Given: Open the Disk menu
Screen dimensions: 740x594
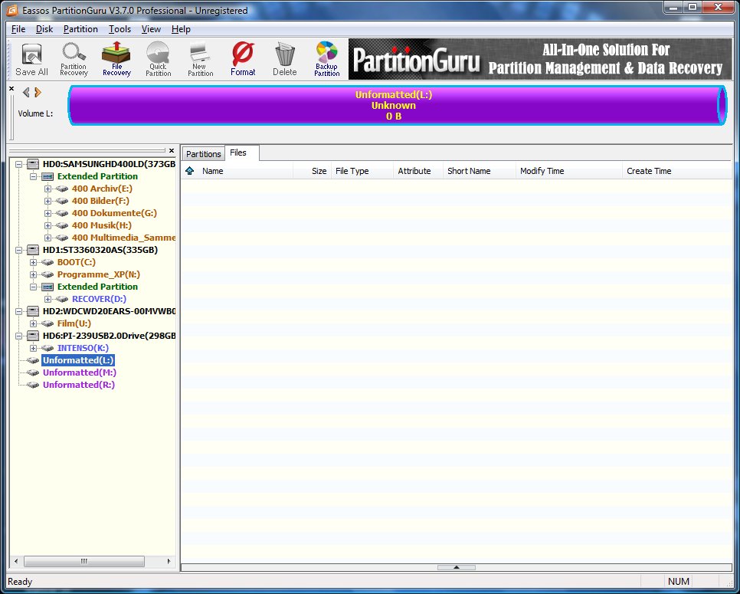Looking at the screenshot, I should coord(44,29).
